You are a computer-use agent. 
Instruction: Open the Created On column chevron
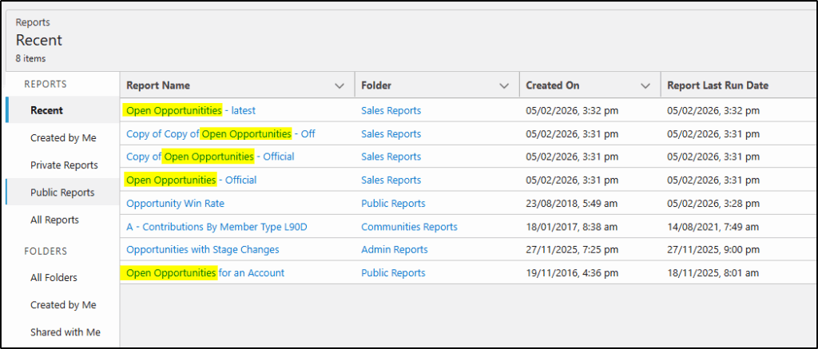[x=645, y=85]
